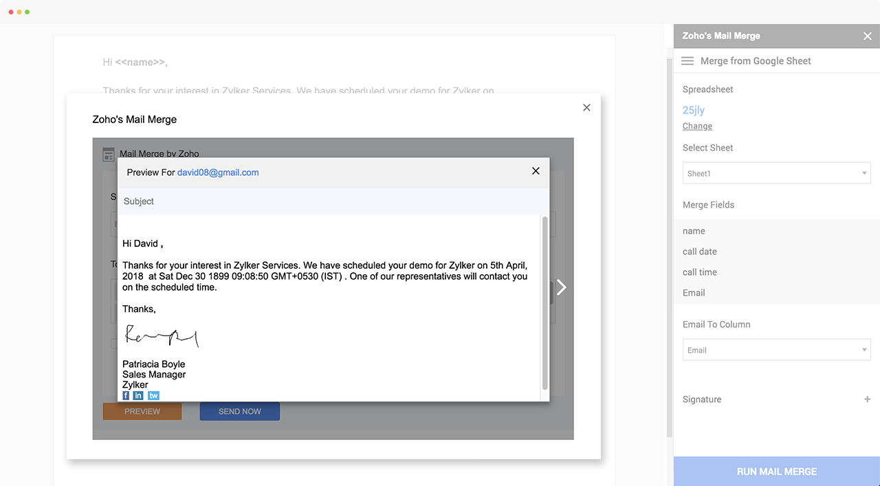Add a signature with the plus icon
This screenshot has height=486, width=880.
point(867,399)
